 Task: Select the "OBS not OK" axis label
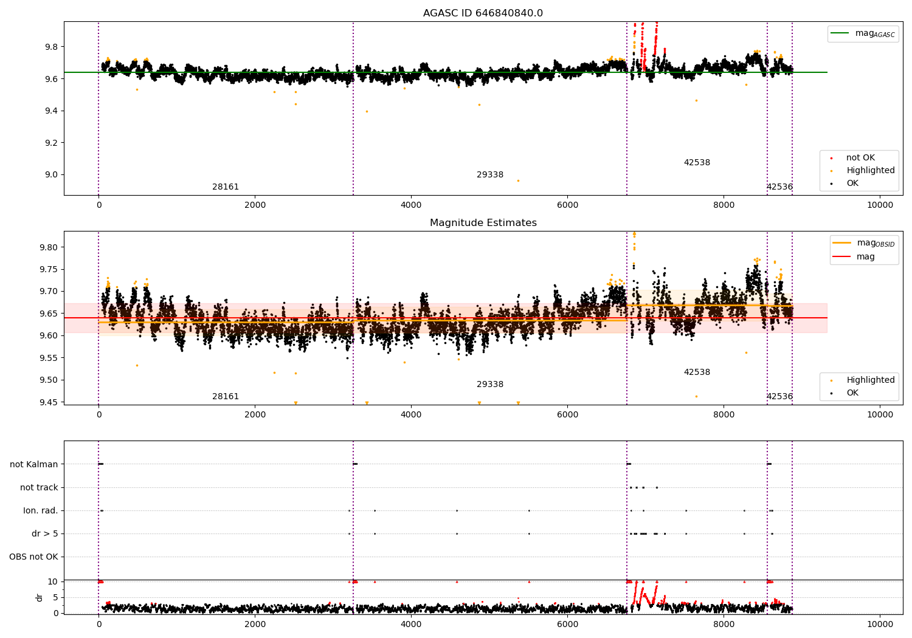tap(33, 557)
